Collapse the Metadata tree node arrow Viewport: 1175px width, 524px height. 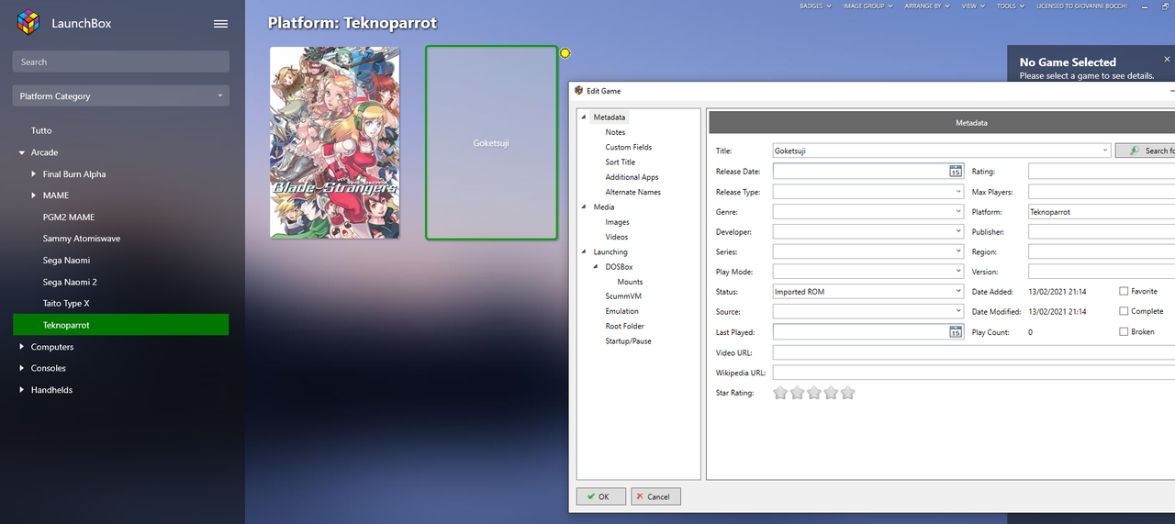point(584,117)
